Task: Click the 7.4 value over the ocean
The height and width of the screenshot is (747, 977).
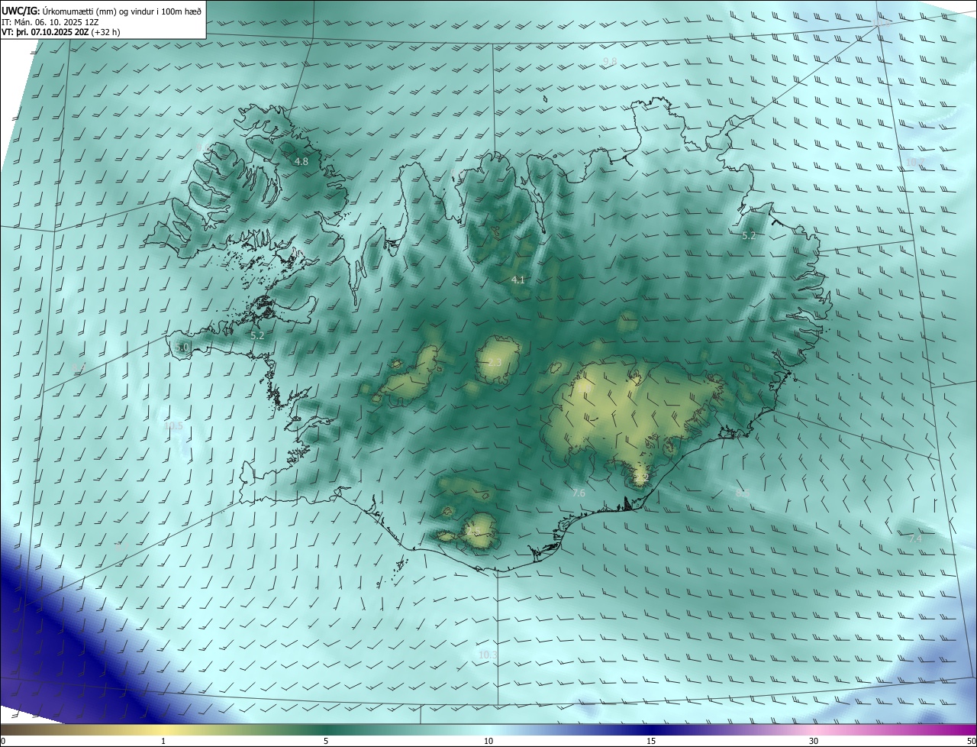Action: point(916,539)
